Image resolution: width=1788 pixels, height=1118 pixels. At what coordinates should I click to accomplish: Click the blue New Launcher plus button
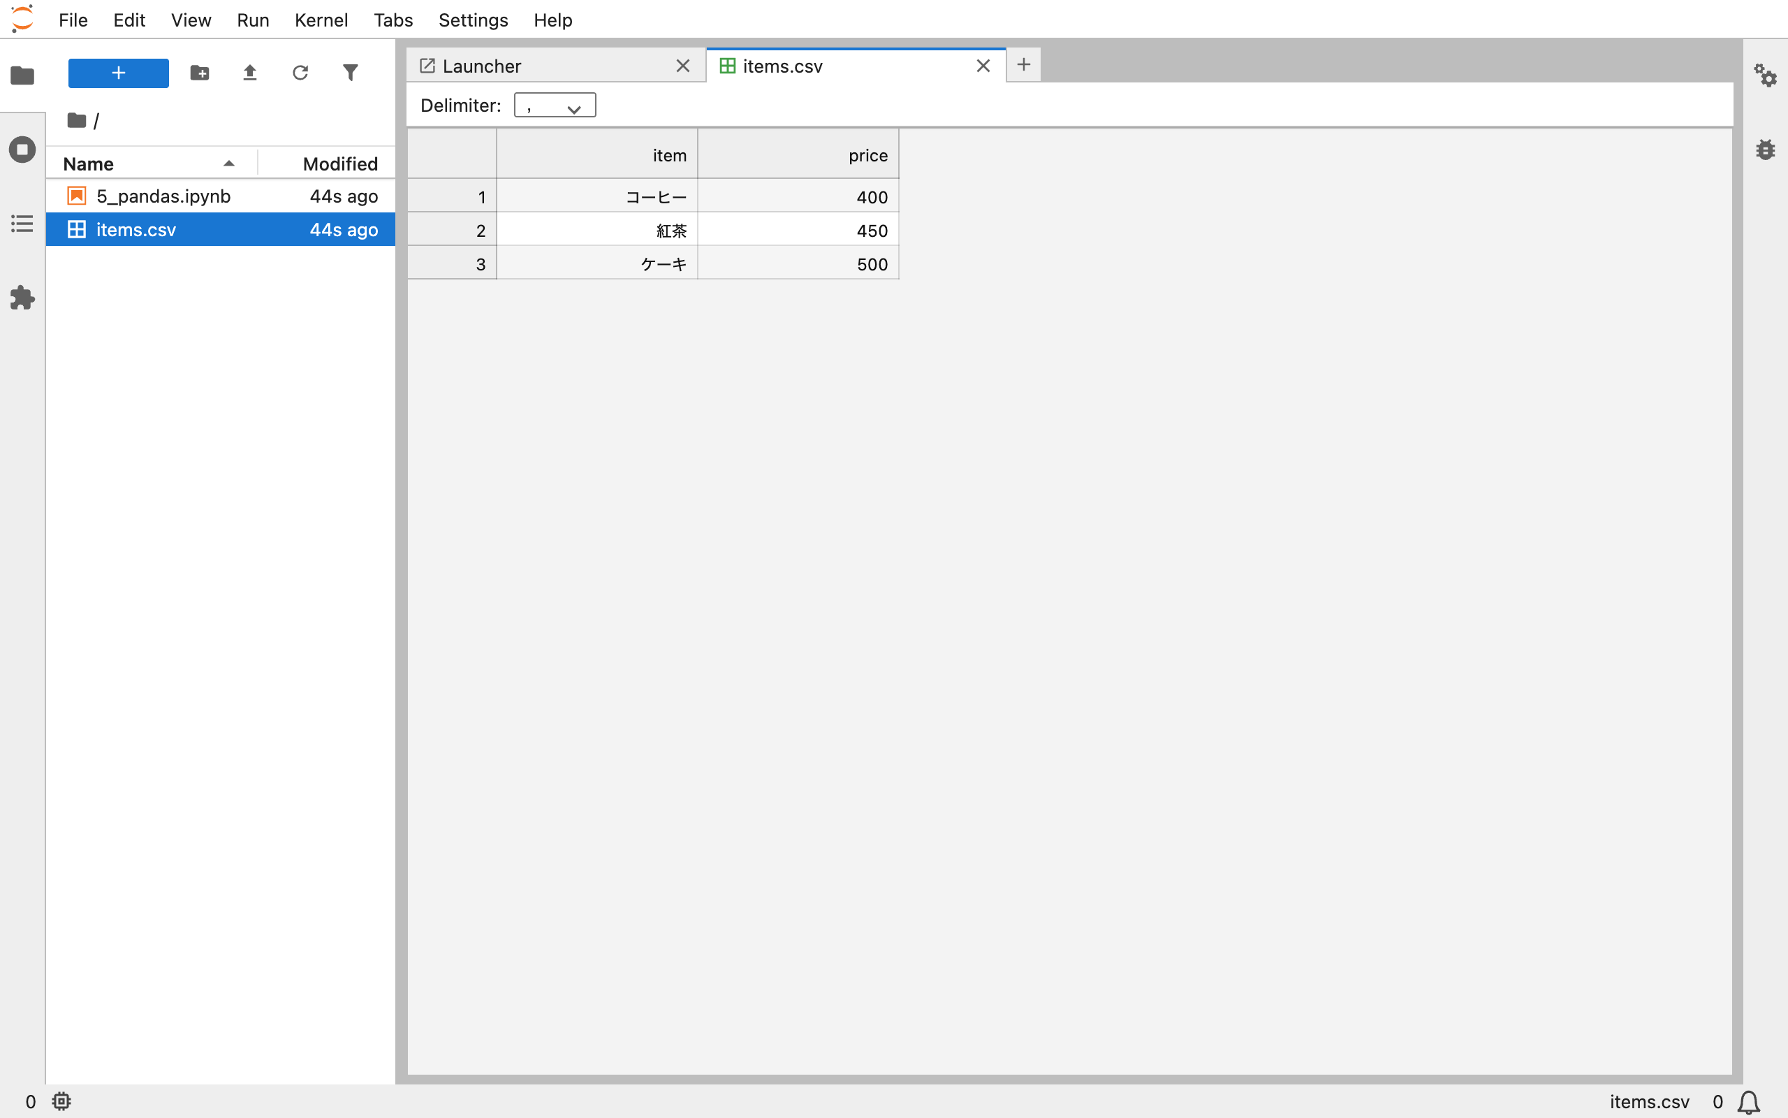pos(118,73)
